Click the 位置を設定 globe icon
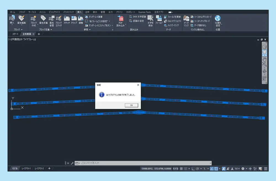This screenshot has height=181, width=276. 218,21
